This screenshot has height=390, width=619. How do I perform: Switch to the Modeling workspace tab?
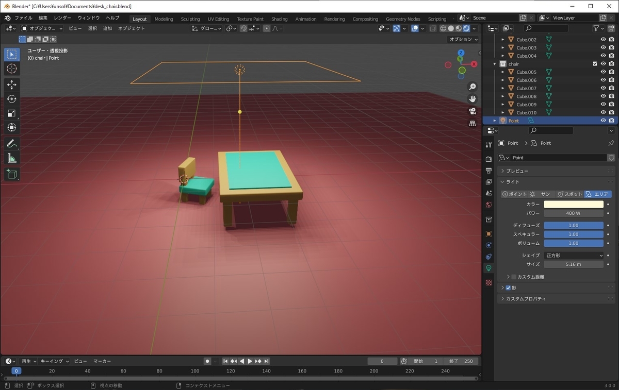(164, 19)
